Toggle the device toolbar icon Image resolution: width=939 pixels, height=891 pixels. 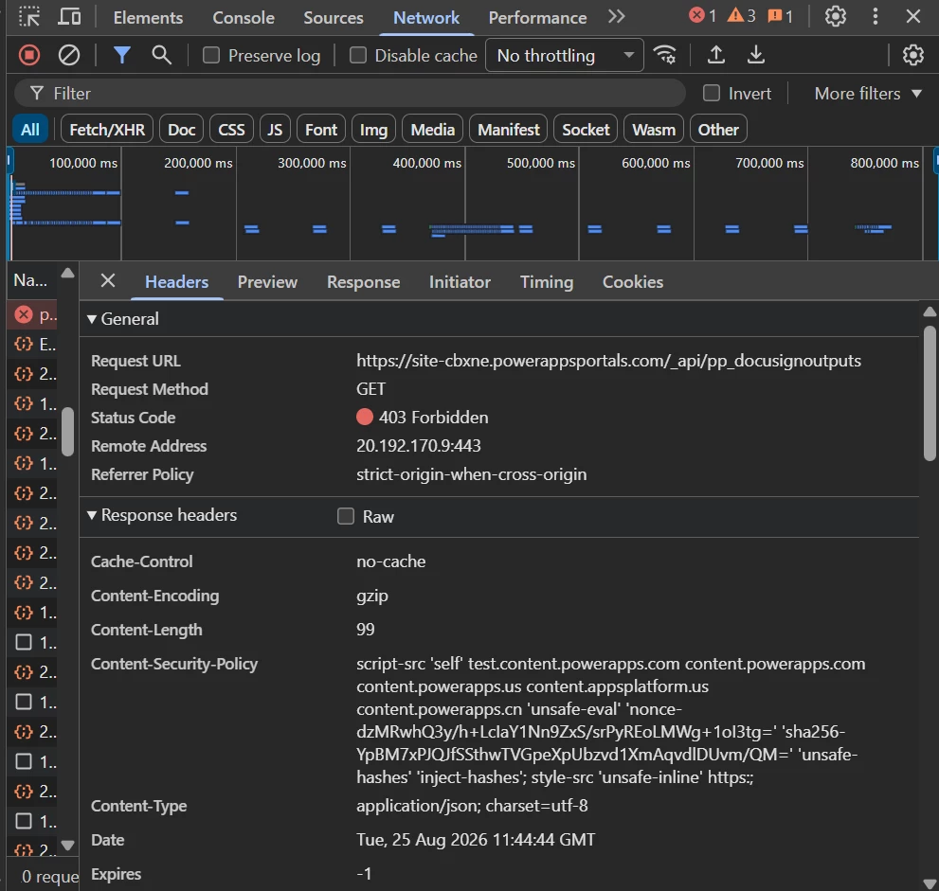(x=69, y=17)
